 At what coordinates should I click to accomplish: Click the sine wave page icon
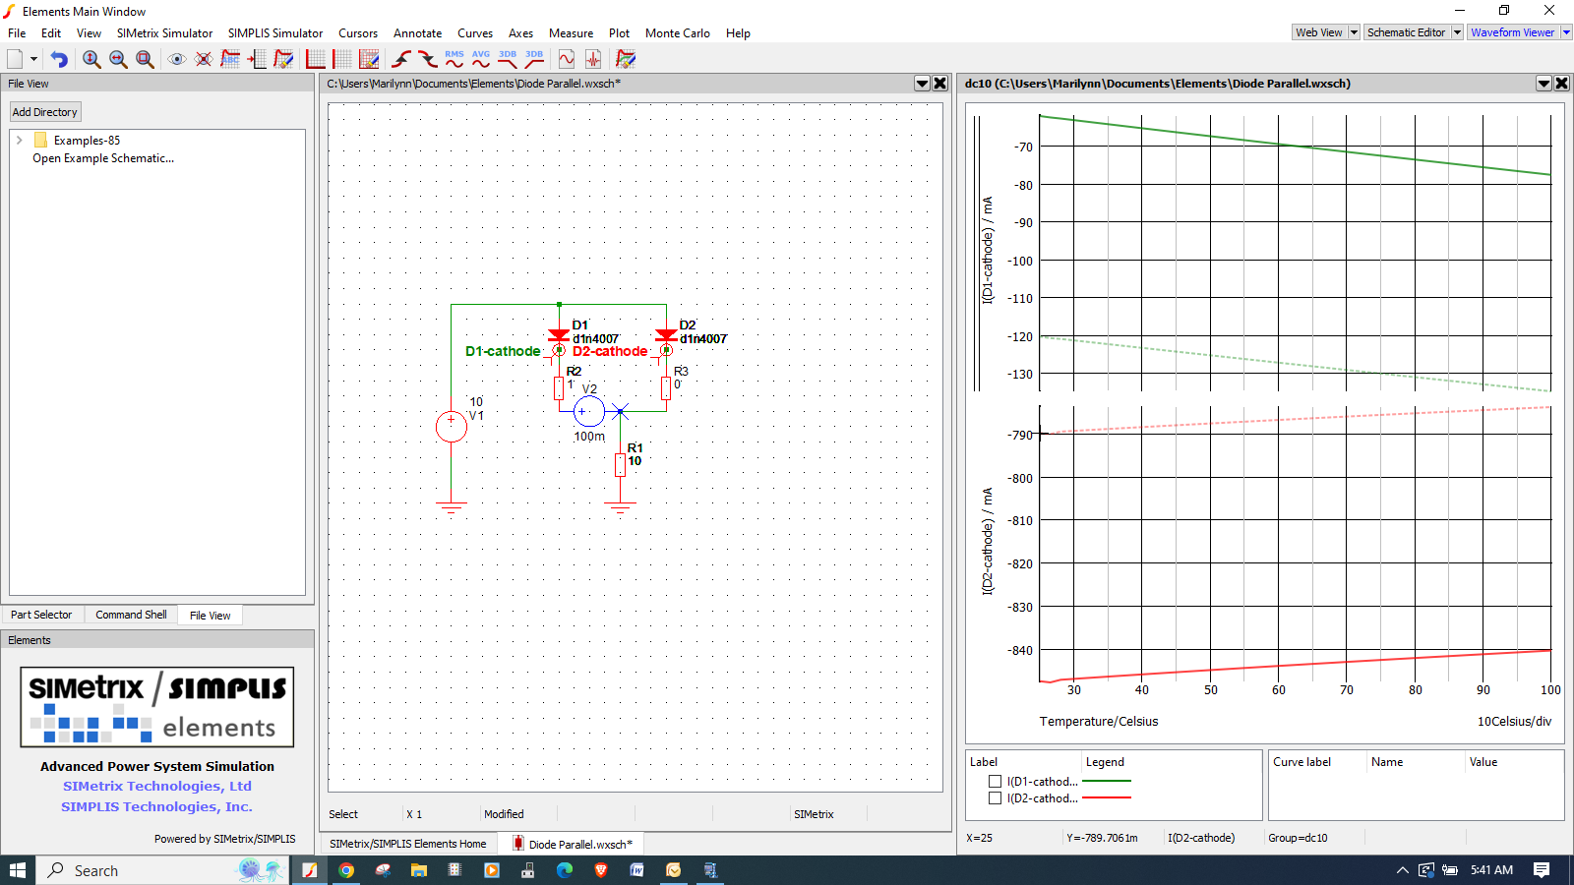click(567, 59)
